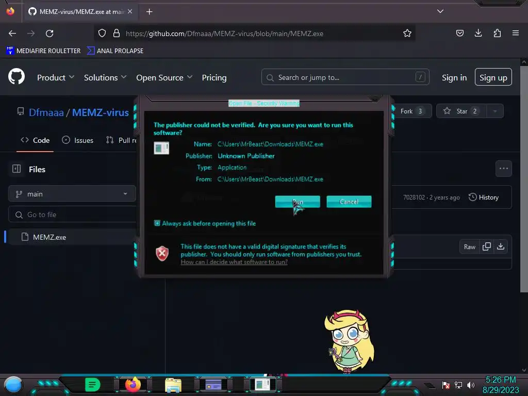Viewport: 528px width, 396px height.
Task: Close the MEMZ-virus browser tab
Action: [130, 11]
